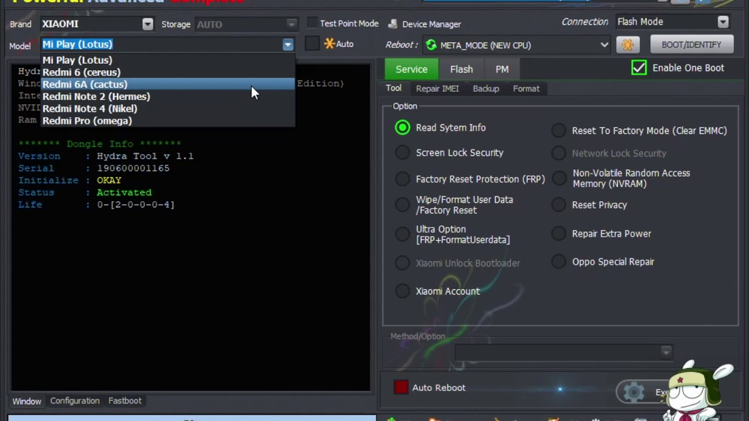Toggle the Auto checkbox beside Model
The height and width of the screenshot is (421, 749).
pos(312,44)
